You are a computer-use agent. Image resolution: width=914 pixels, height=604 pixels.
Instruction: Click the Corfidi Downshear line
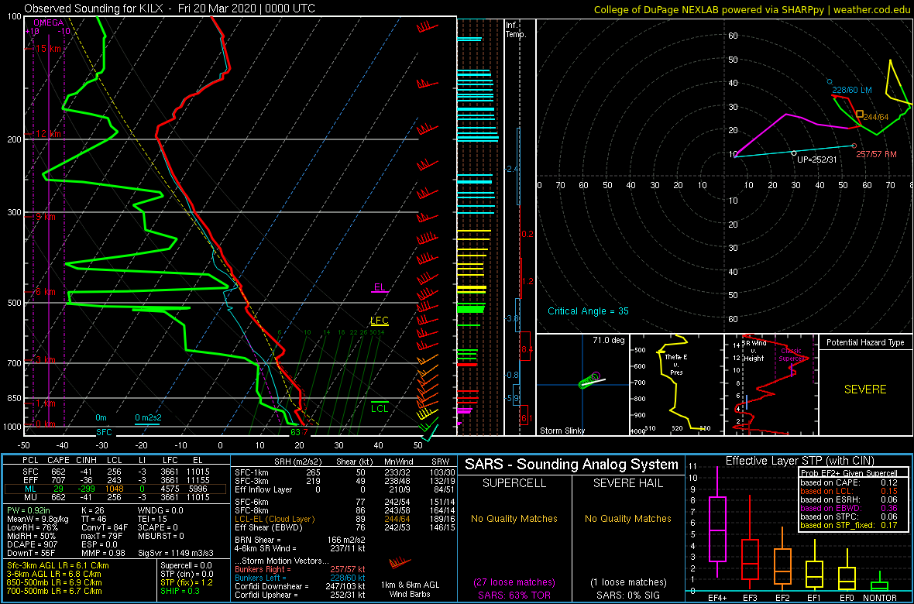click(300, 586)
